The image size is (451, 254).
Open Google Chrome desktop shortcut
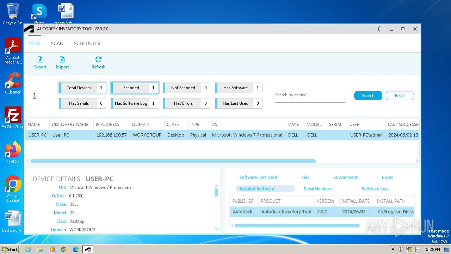pyautogui.click(x=13, y=189)
